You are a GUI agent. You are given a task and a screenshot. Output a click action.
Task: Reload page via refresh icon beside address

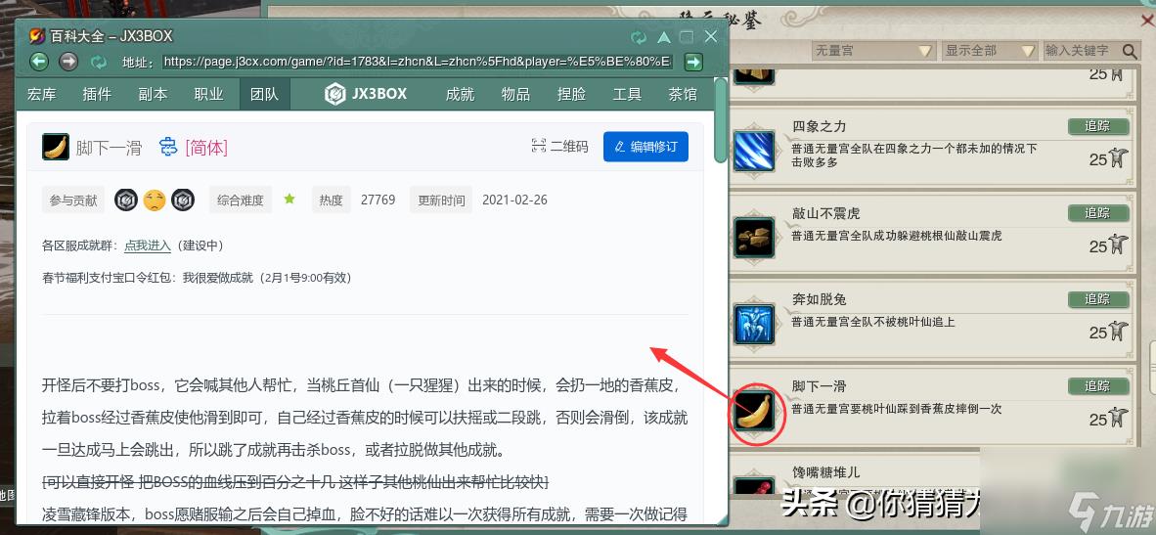click(99, 62)
